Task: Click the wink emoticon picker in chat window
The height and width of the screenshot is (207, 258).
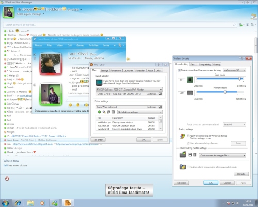Action: 78,105
